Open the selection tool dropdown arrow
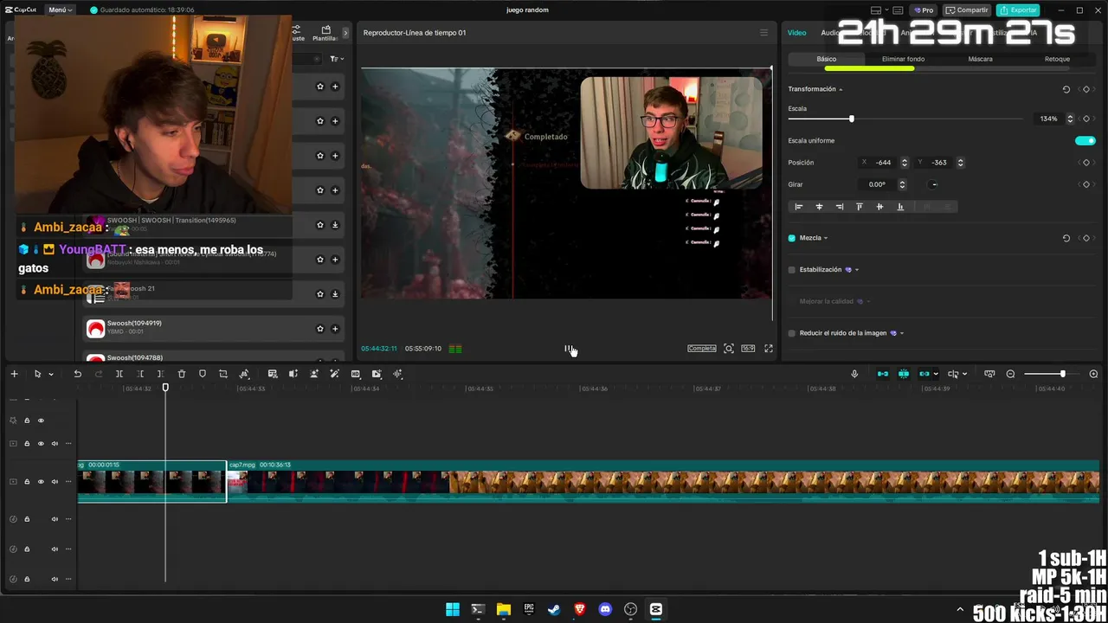 (x=51, y=375)
